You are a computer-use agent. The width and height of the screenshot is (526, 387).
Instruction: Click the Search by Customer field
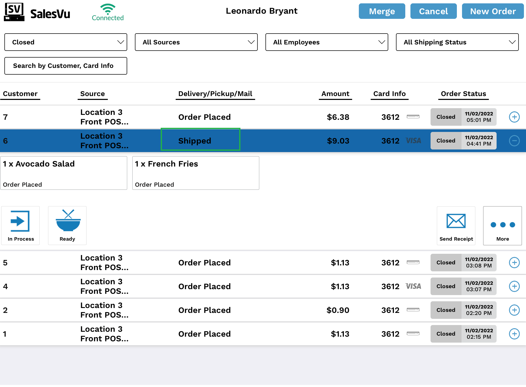point(66,66)
